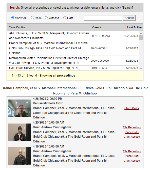Click the Search button
The width and height of the screenshot is (150, 170).
(129, 18)
